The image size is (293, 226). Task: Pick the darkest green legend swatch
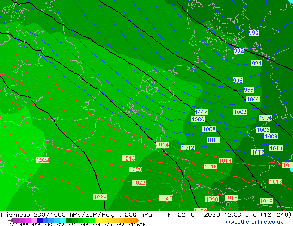68,220
